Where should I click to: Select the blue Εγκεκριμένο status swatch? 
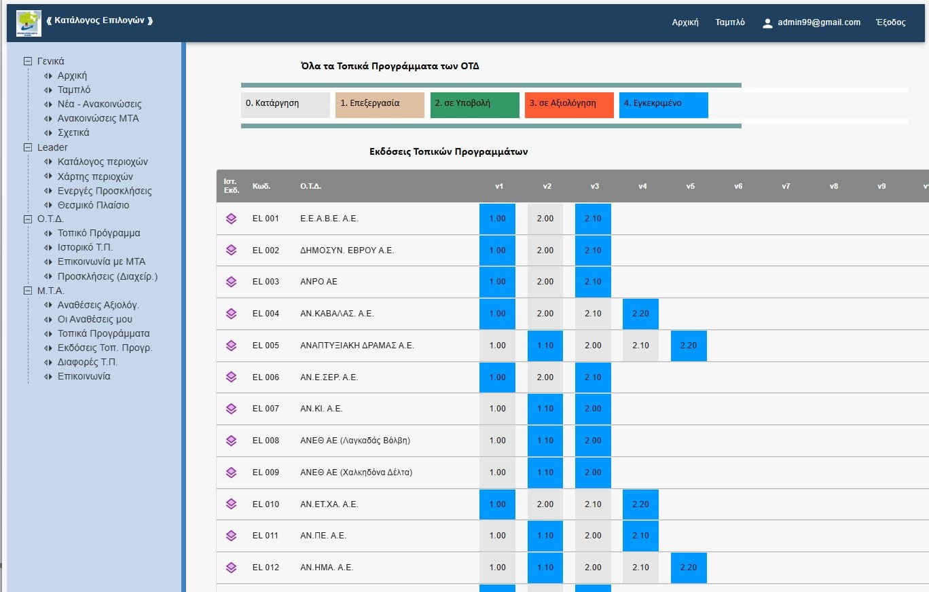pos(663,105)
